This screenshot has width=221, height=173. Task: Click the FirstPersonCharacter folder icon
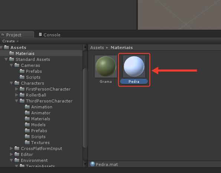tap(22, 89)
